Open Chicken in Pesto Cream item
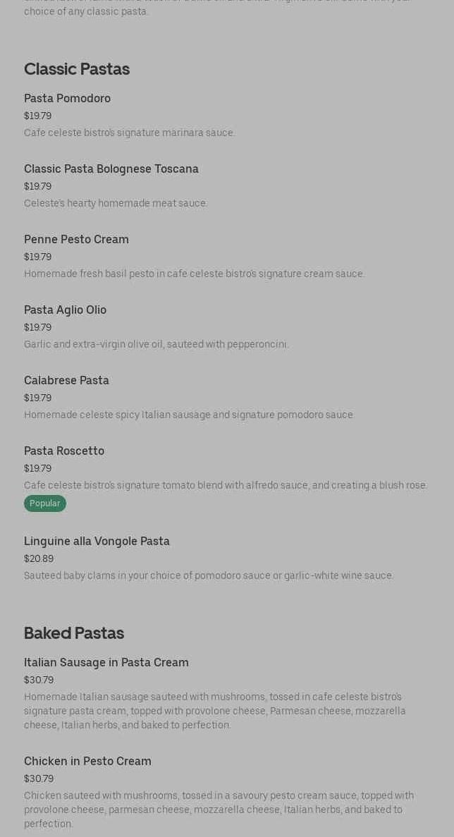Screen dimensions: 454x837 (87, 761)
